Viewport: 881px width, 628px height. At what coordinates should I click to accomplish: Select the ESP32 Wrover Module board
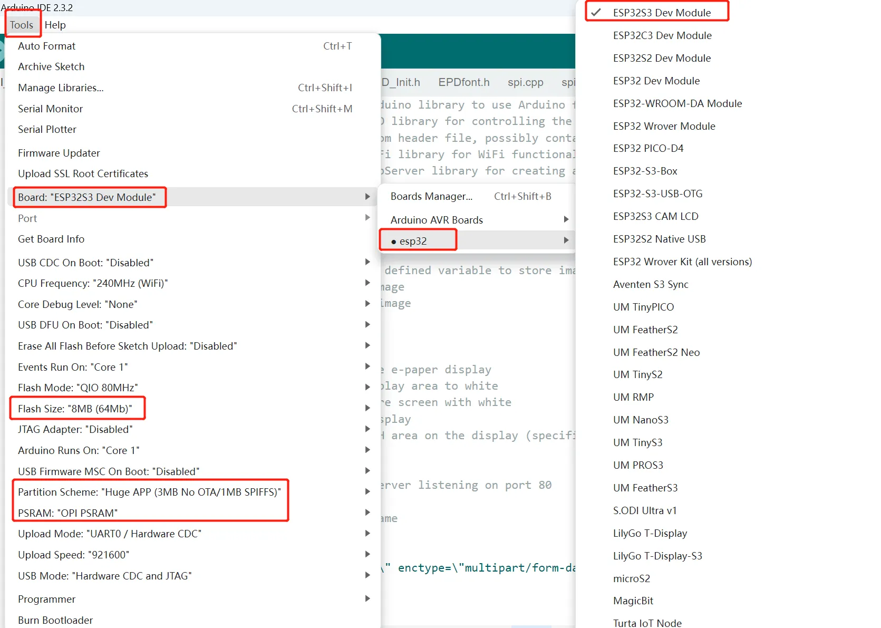click(664, 126)
